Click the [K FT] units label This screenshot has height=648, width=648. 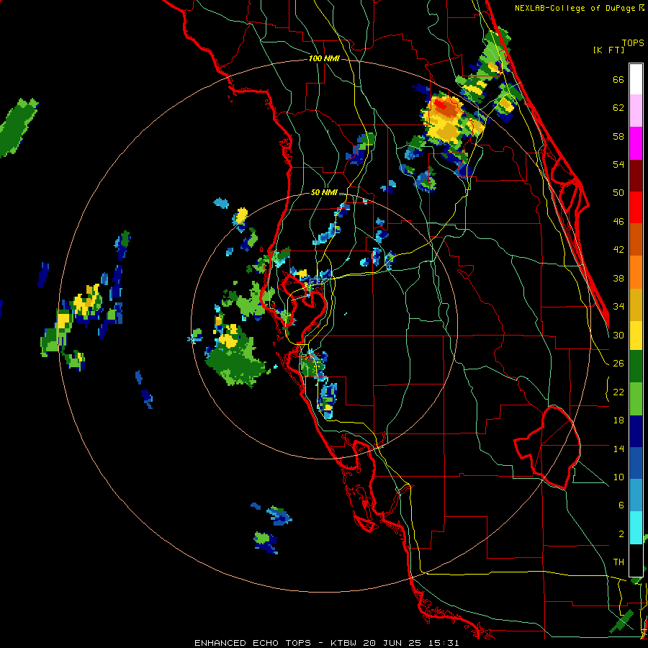[609, 50]
